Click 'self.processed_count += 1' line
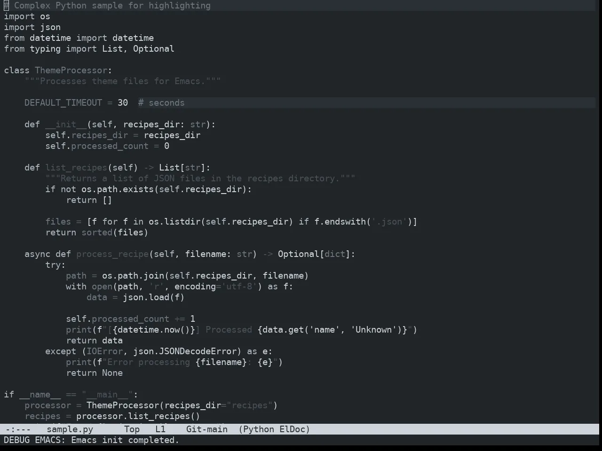This screenshot has height=451, width=602. [130, 319]
